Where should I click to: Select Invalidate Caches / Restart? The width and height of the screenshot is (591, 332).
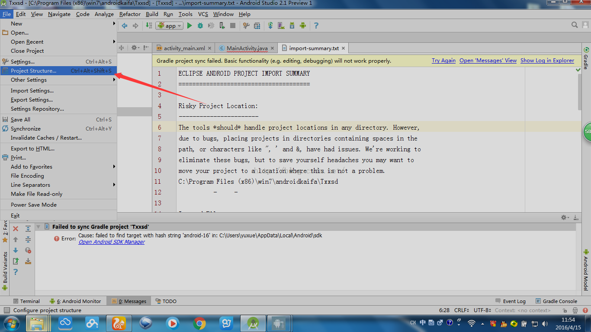pos(58,138)
